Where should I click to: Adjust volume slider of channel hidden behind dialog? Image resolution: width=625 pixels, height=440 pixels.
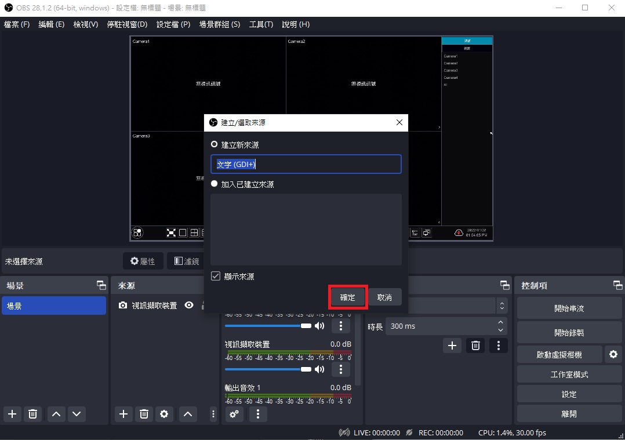(x=268, y=326)
